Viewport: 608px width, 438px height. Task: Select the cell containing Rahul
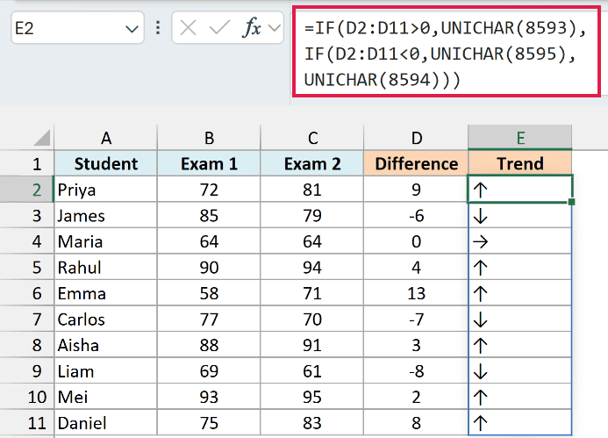106,268
